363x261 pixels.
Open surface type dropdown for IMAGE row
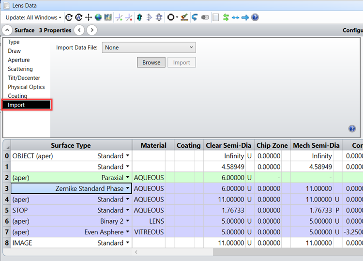click(x=128, y=243)
